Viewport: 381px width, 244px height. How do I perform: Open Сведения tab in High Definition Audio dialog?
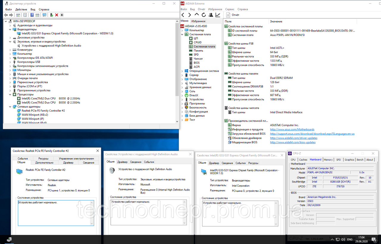[x=136, y=162]
